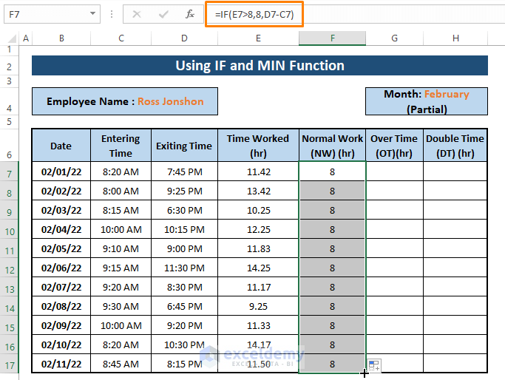Expand the Name Box dropdown arrow

click(x=92, y=13)
